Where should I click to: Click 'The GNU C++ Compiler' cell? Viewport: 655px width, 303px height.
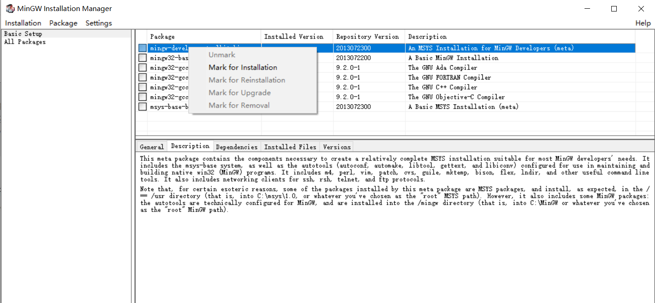tap(443, 87)
